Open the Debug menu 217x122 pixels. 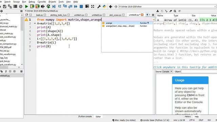point(32,2)
